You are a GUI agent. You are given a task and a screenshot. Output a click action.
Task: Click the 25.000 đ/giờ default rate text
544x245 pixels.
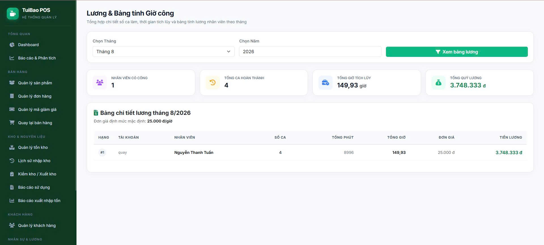160,121
